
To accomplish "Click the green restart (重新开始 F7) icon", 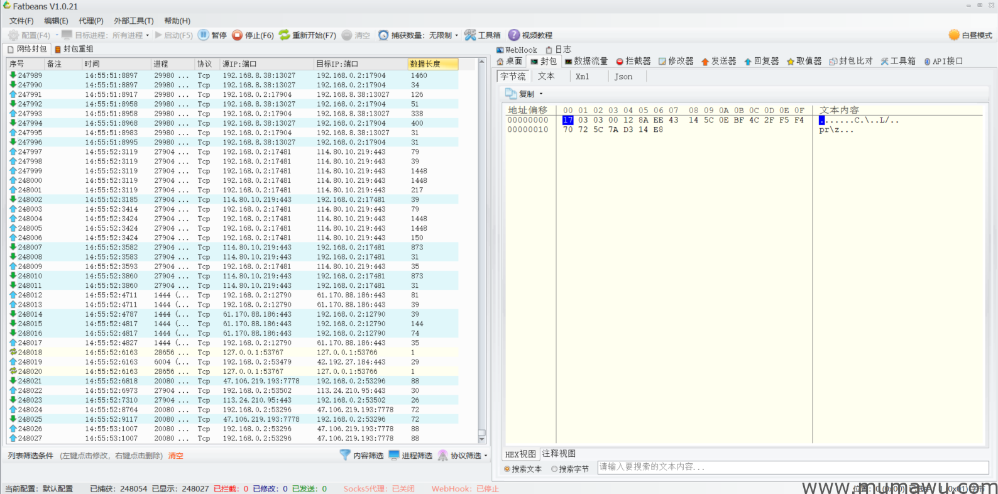I will (x=285, y=35).
